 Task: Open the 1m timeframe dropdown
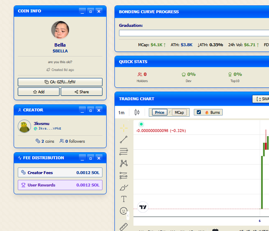pos(121,112)
